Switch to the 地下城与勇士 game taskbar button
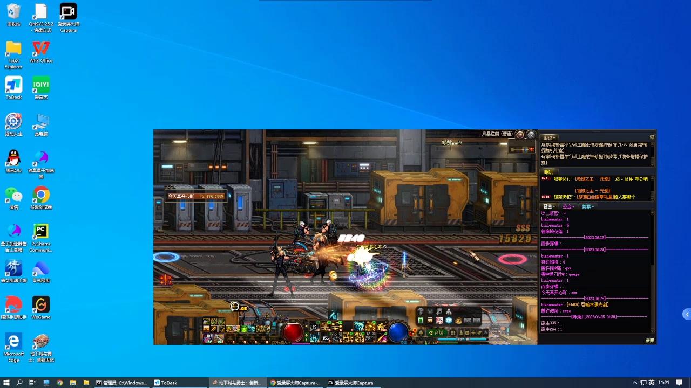Image resolution: width=691 pixels, height=388 pixels. tap(238, 383)
